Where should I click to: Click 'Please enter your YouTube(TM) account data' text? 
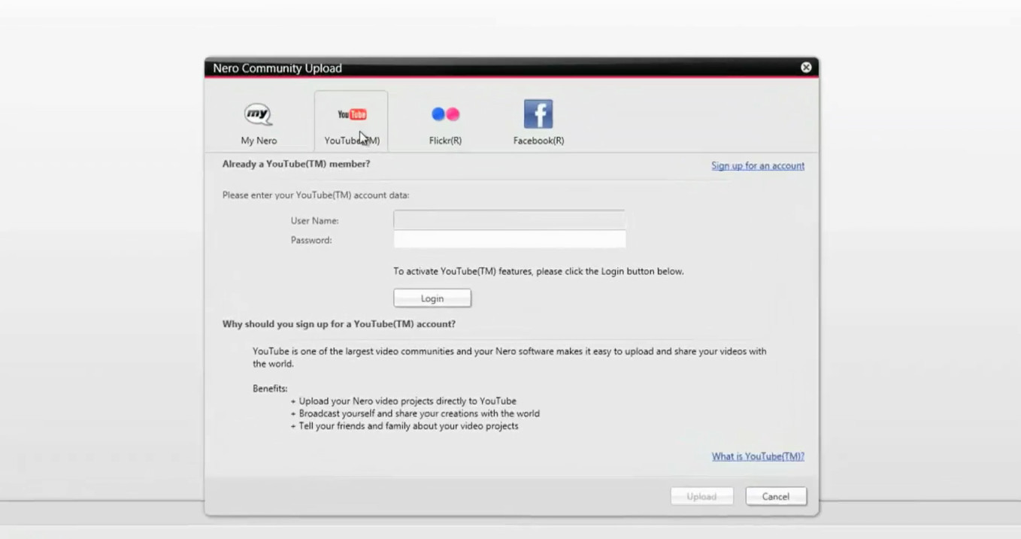point(316,195)
